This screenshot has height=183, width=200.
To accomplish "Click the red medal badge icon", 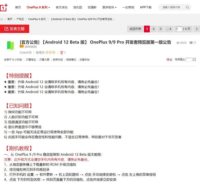I will [61, 52].
